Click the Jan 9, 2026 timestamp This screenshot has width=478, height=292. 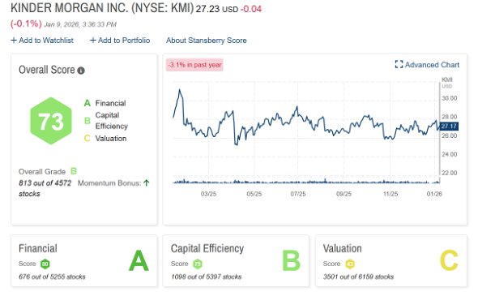tap(80, 24)
